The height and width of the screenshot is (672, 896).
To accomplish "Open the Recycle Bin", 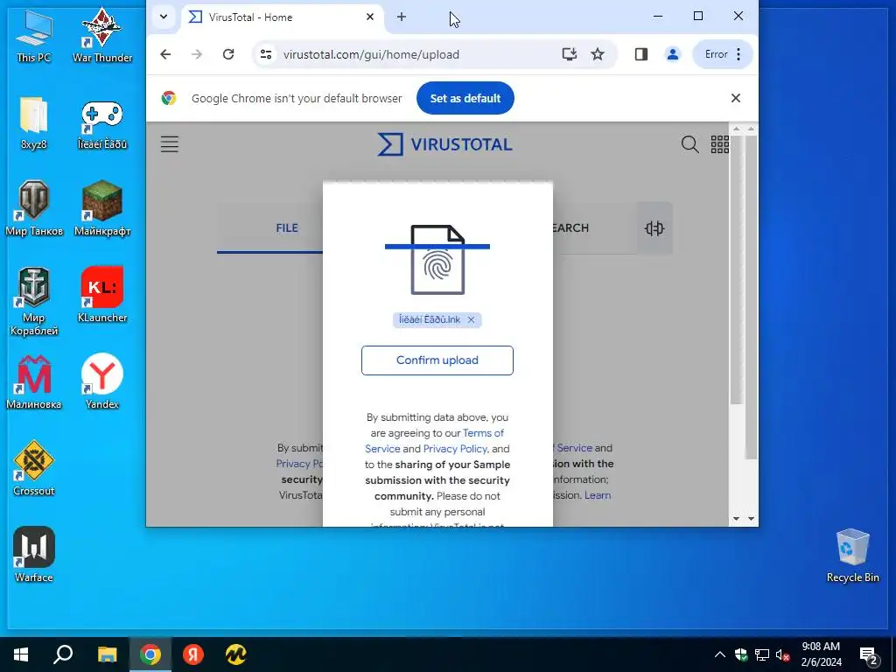I will pos(852,555).
